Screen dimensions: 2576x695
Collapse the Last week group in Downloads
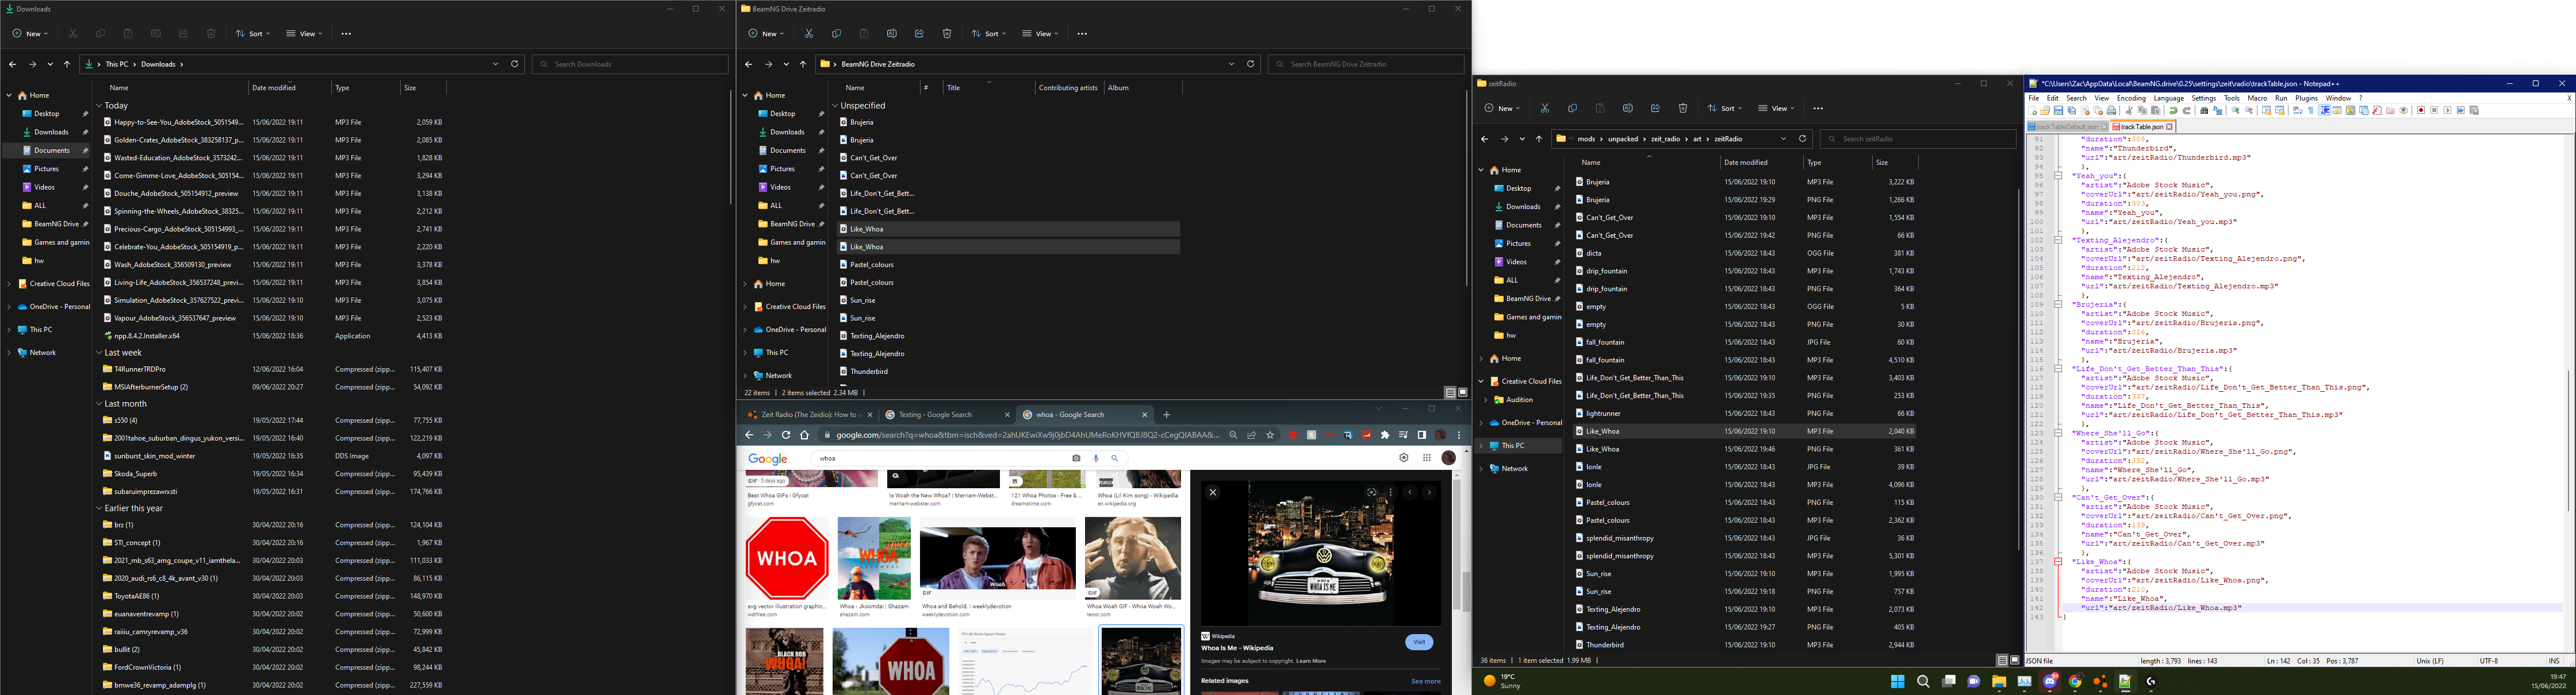pyautogui.click(x=99, y=353)
